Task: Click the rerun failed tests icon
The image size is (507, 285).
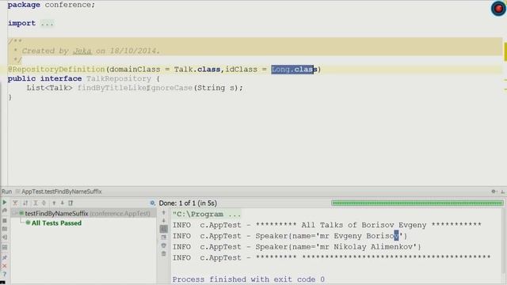Action: (5, 211)
